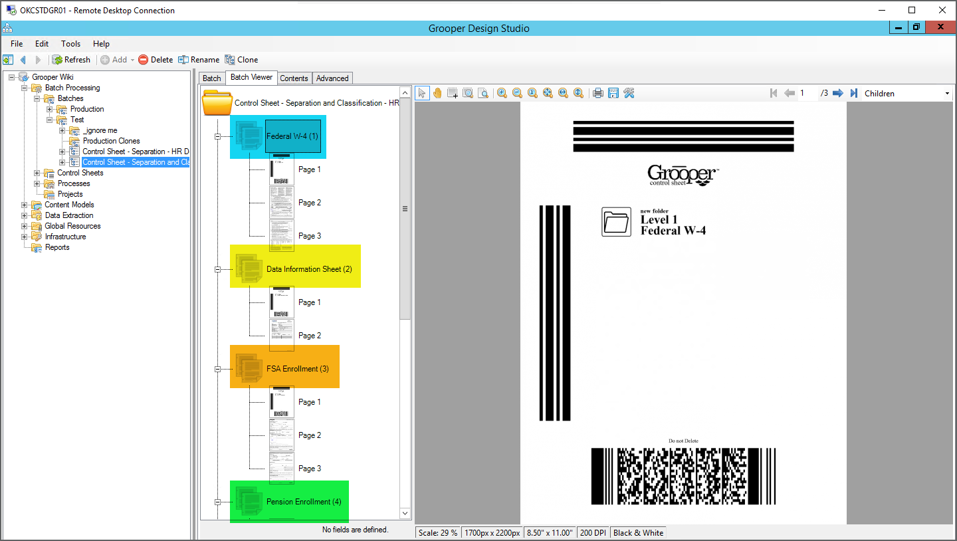Click the batch viewer scroll down arrow

point(405,513)
